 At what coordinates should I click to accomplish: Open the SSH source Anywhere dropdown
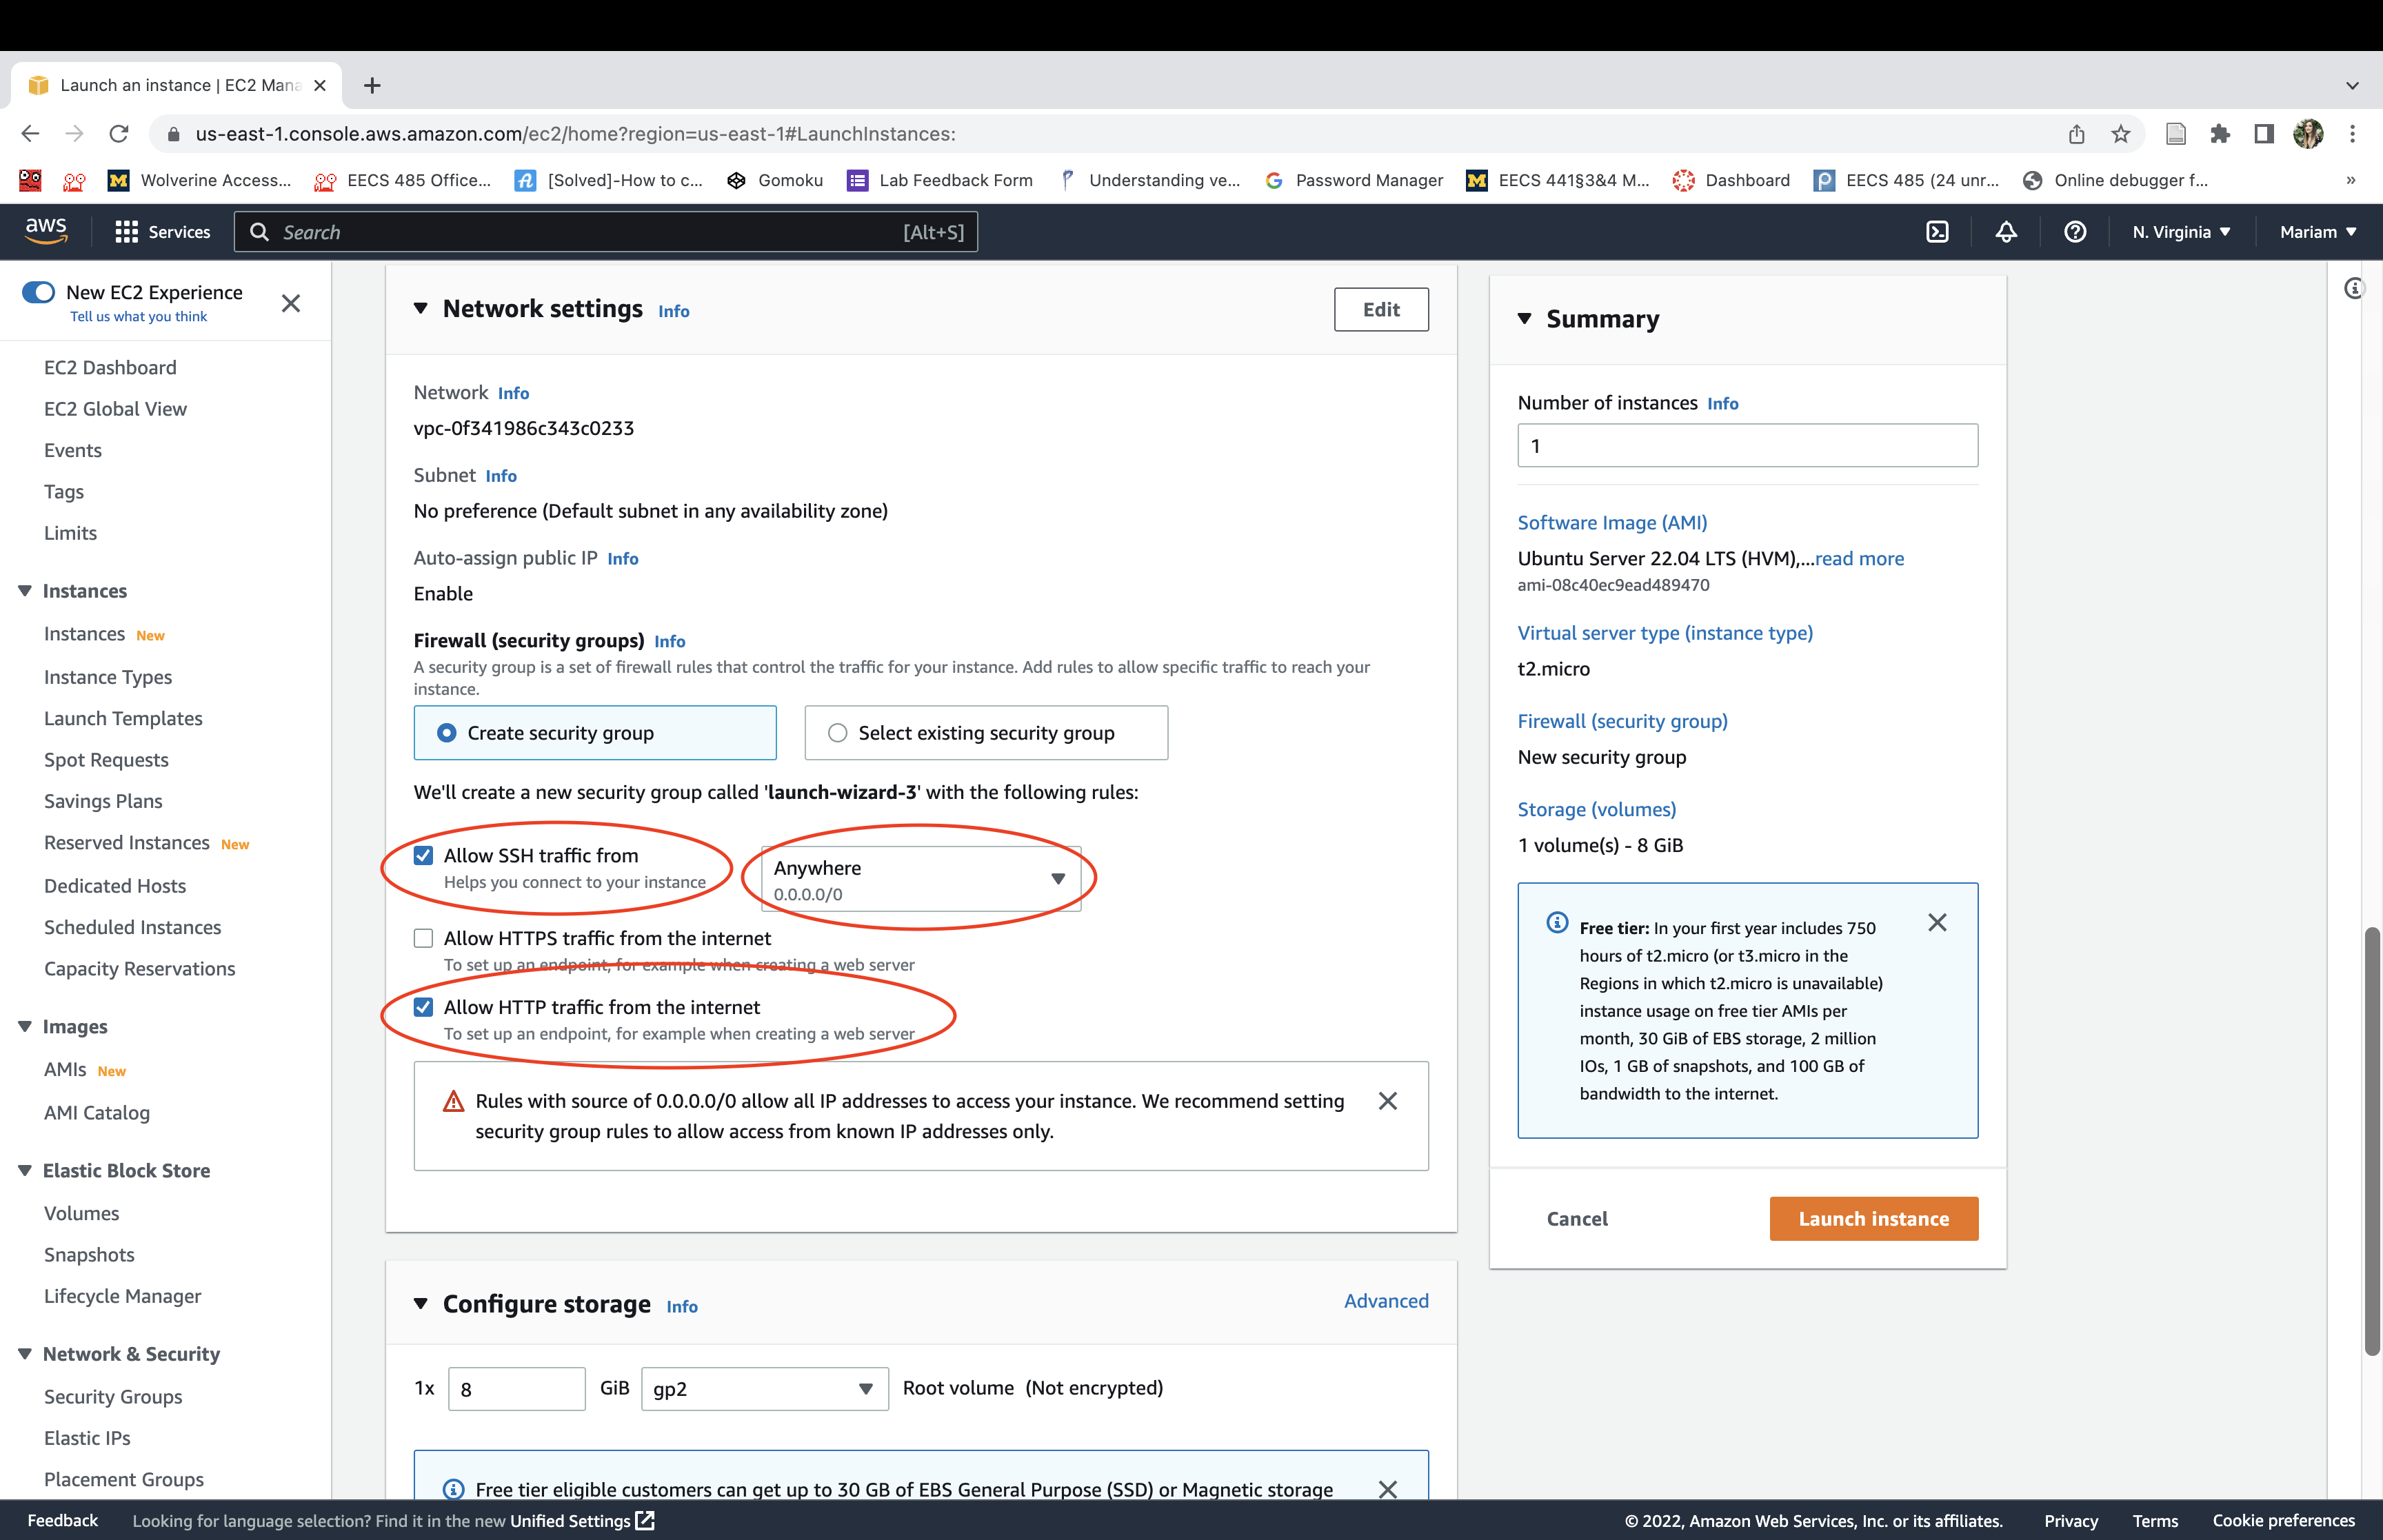coord(920,879)
